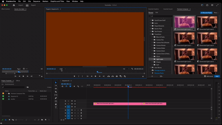Switch to the Effects panel tab
This screenshot has width=222, height=125.
pyautogui.click(x=18, y=81)
